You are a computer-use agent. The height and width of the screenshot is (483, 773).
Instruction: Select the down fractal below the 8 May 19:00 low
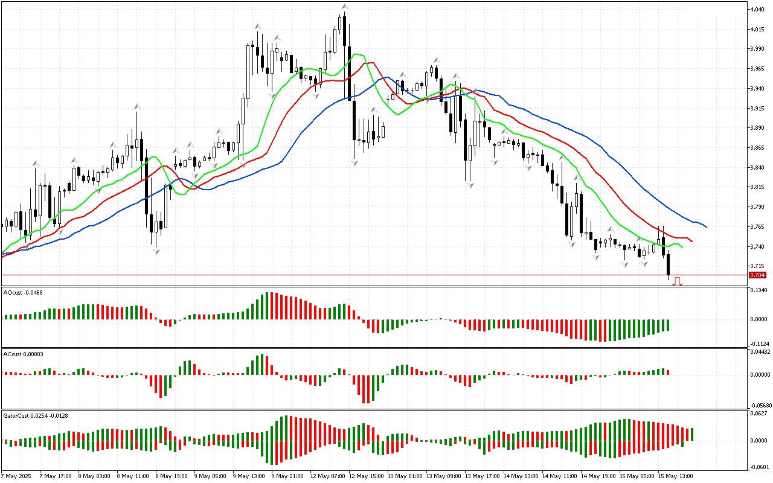tap(156, 251)
